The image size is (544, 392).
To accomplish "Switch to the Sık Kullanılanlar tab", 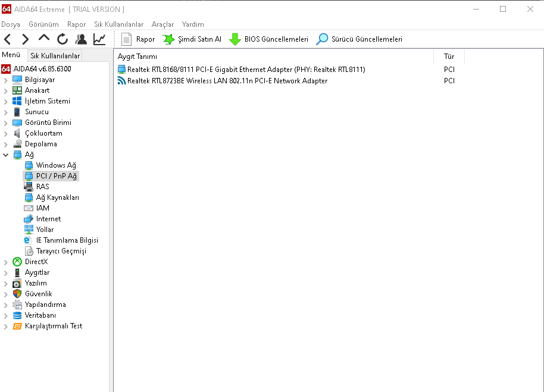I will pos(55,56).
